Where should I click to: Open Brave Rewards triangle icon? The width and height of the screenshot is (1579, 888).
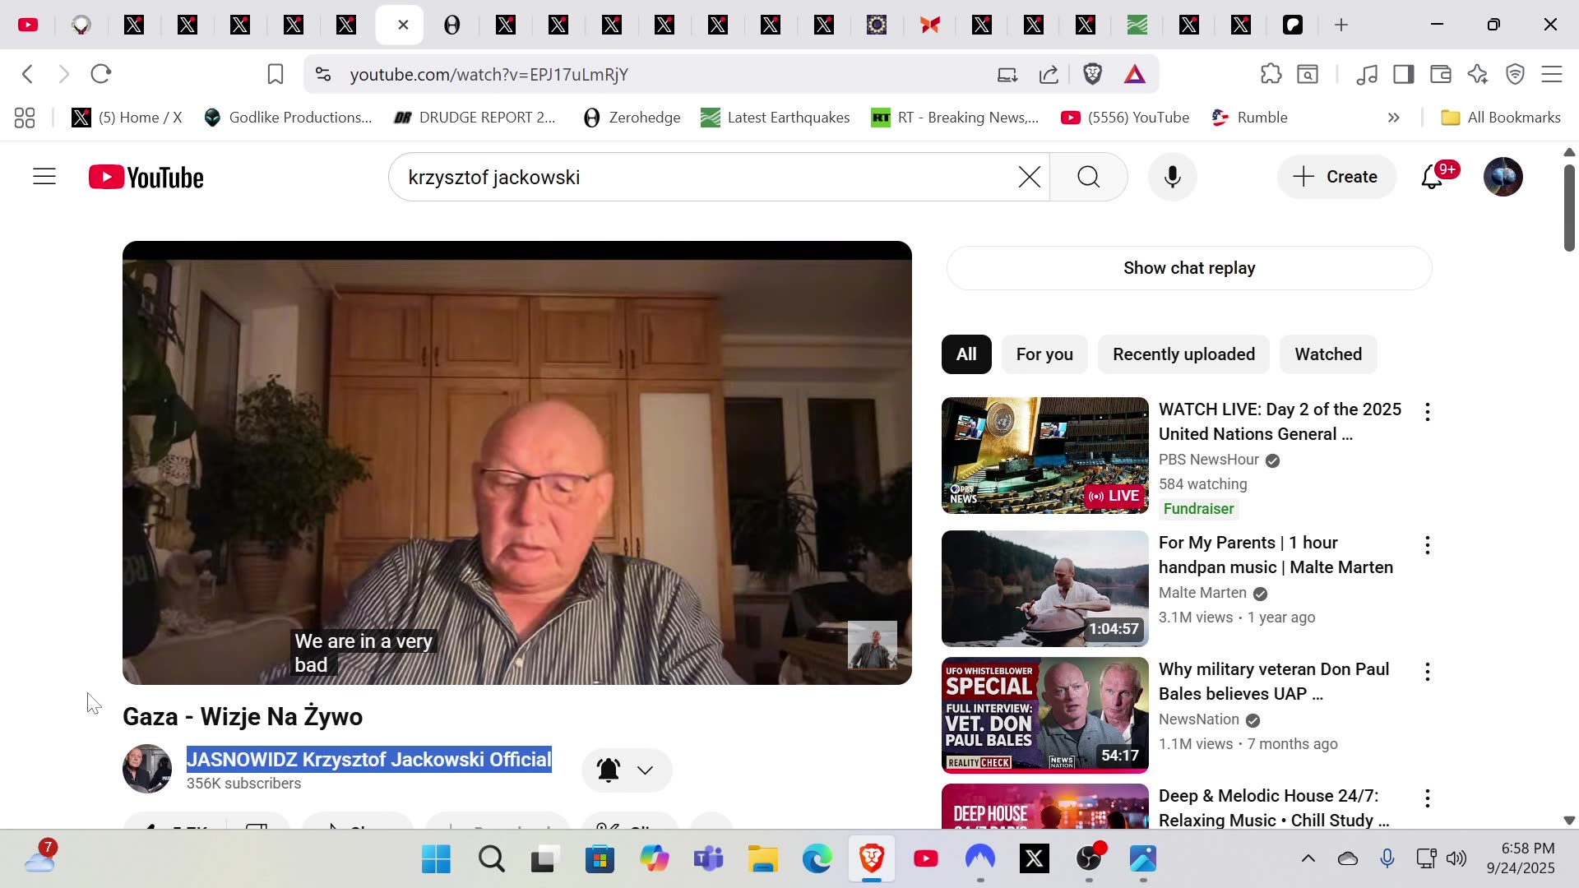click(x=1135, y=75)
